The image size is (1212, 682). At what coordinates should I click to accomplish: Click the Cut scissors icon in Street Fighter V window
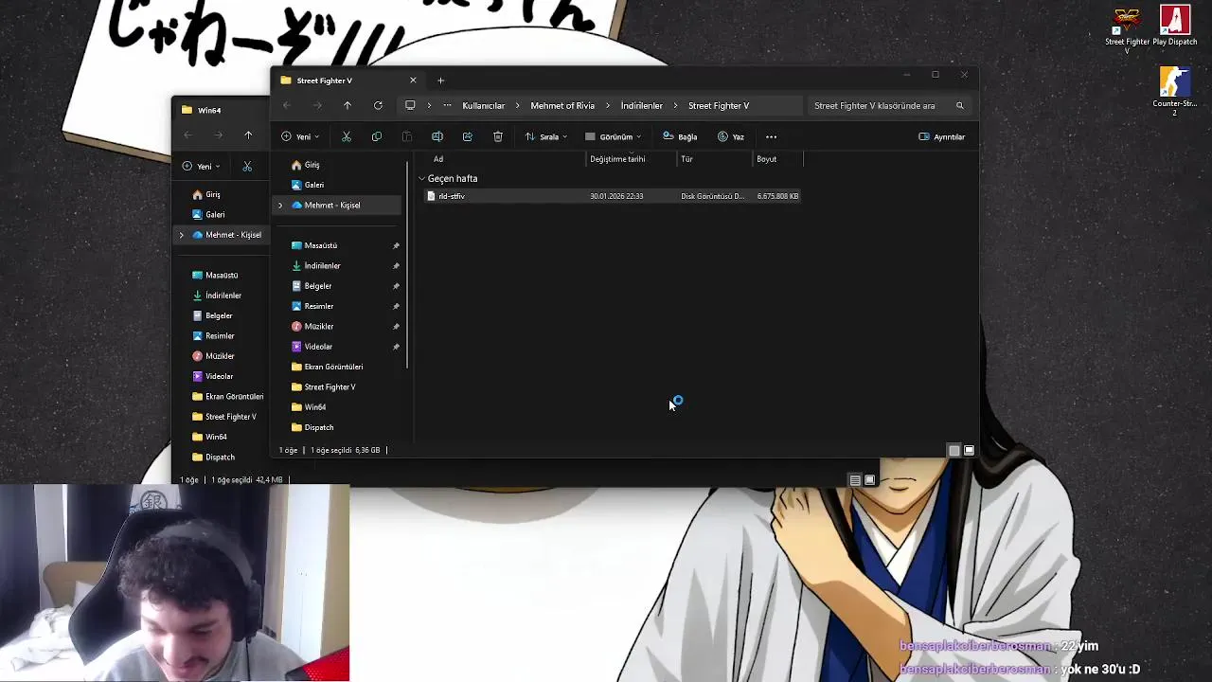pos(347,136)
